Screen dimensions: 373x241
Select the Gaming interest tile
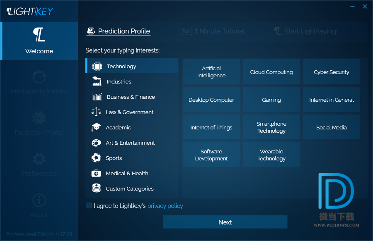(x=271, y=99)
